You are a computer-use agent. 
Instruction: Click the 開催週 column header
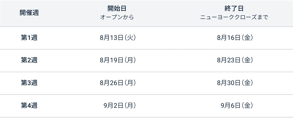click(x=29, y=13)
